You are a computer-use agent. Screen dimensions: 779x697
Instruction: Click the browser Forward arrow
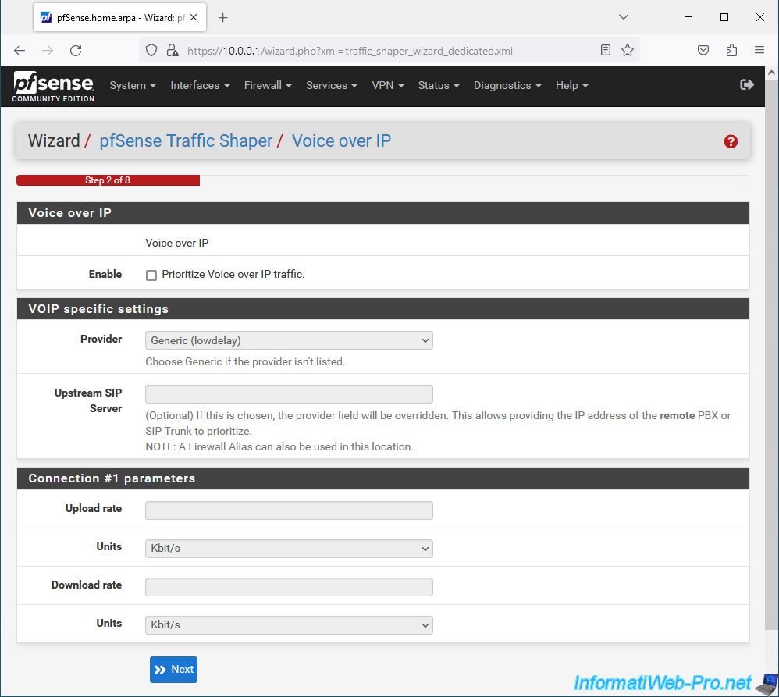click(48, 50)
